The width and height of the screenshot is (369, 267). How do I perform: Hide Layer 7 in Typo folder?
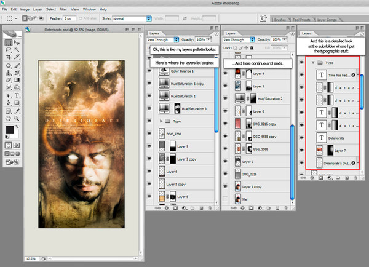coord(302,150)
